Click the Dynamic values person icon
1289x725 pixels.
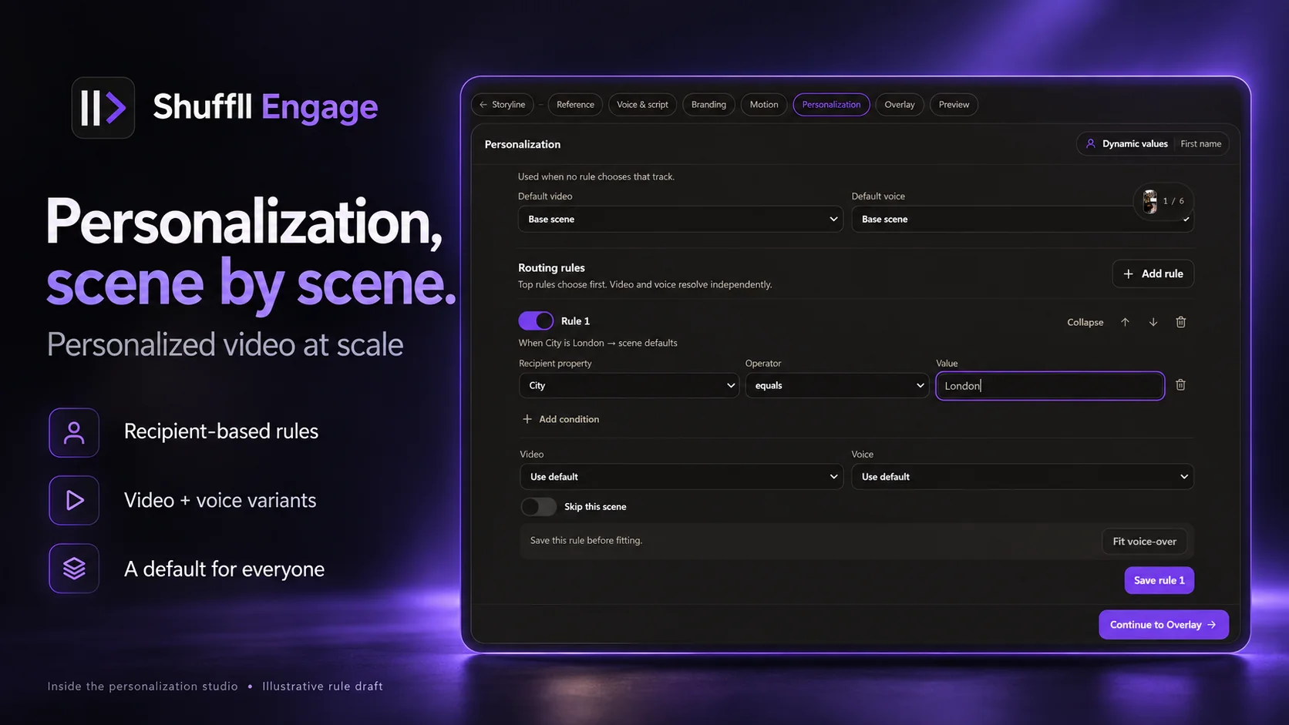1090,144
